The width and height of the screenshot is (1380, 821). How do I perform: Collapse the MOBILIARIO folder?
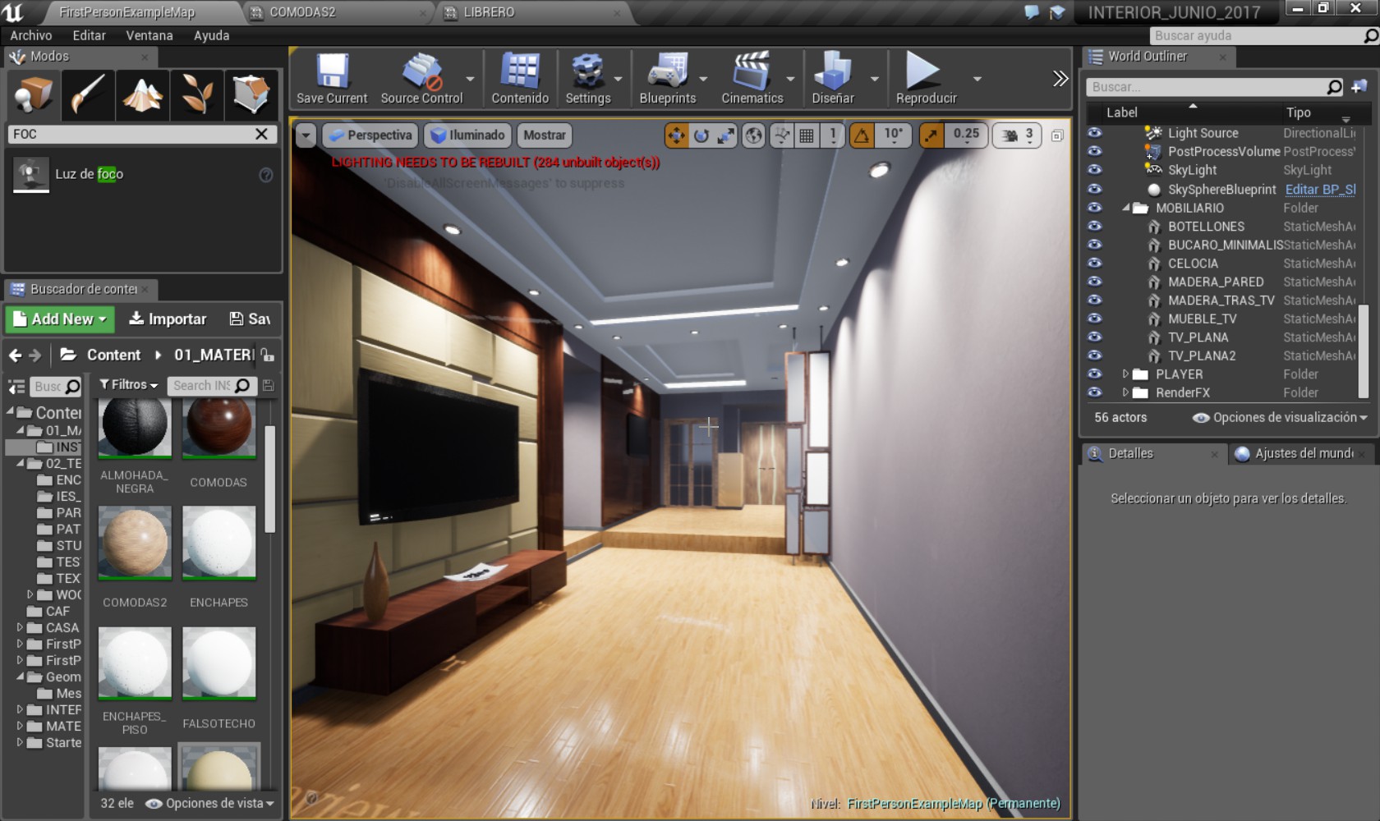click(x=1126, y=208)
